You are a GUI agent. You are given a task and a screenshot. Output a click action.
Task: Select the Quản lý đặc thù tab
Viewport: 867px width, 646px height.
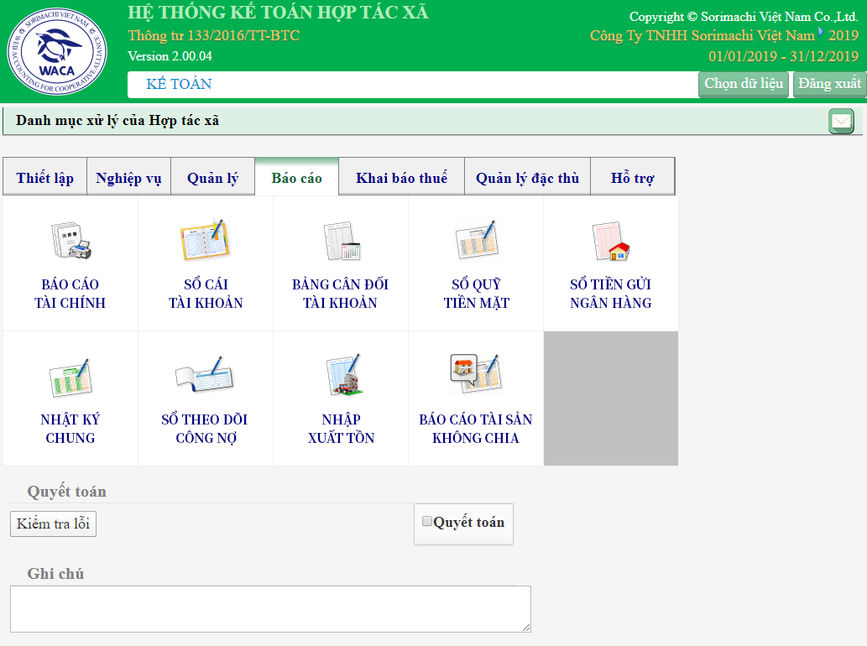coord(527,177)
